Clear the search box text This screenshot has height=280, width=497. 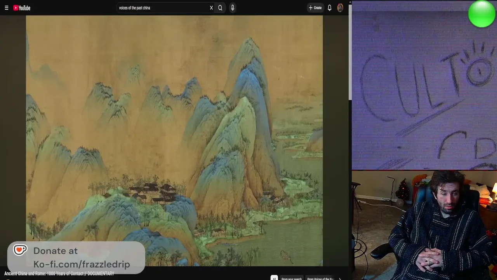(211, 8)
